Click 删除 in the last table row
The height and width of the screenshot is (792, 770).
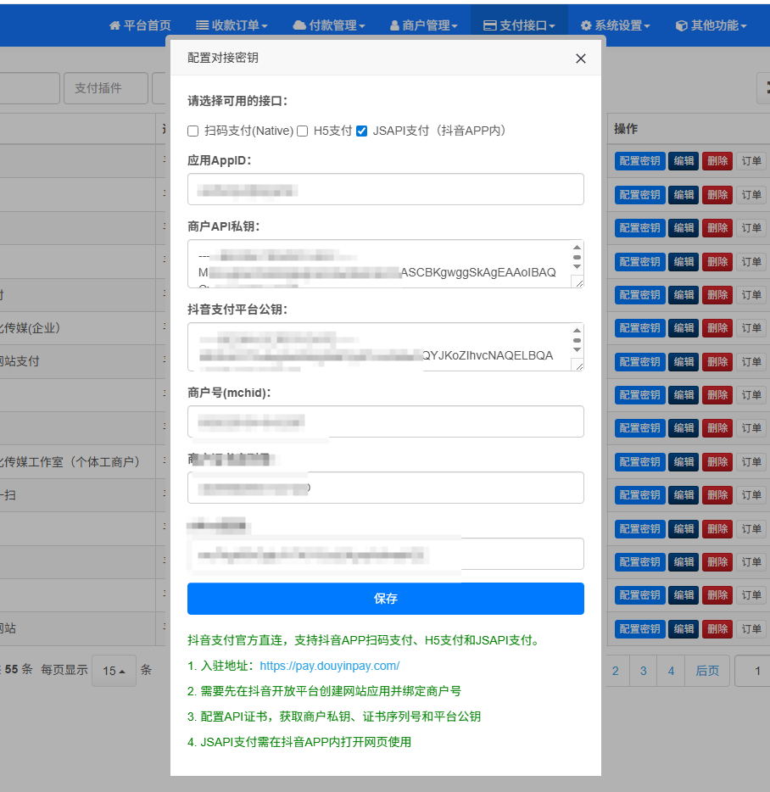[717, 629]
